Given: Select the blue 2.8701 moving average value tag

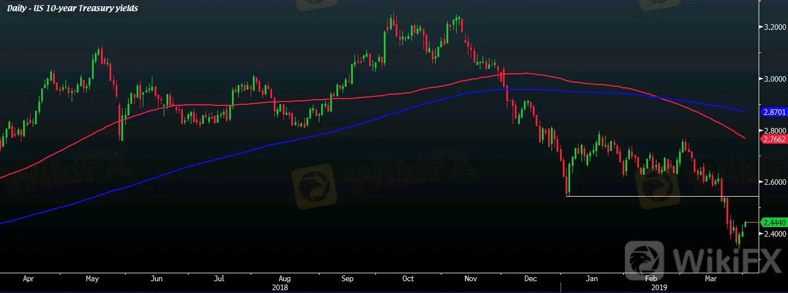Looking at the screenshot, I should tap(773, 113).
